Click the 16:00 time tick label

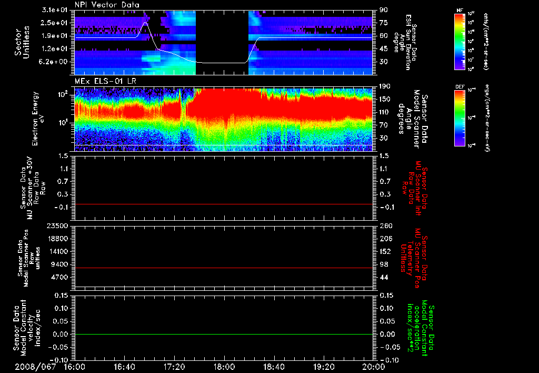(x=75, y=367)
